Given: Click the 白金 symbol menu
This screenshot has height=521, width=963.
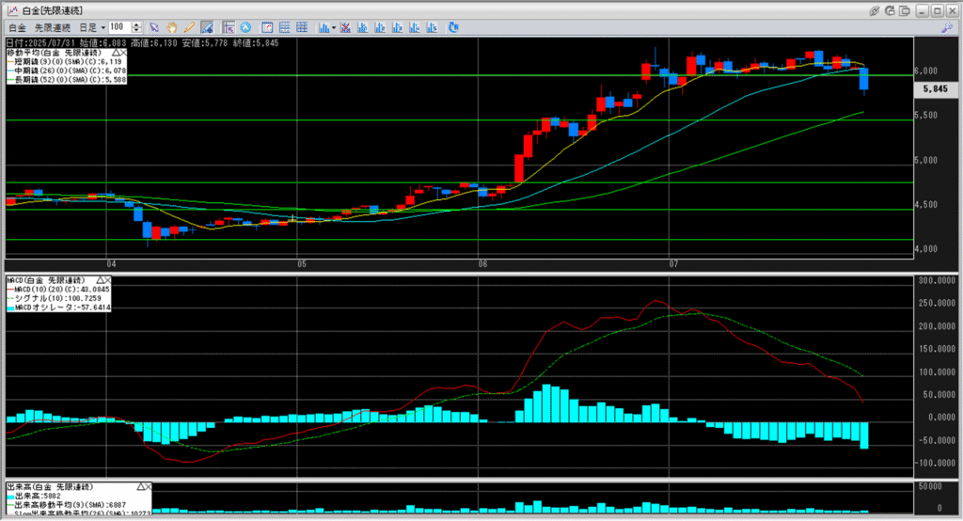Looking at the screenshot, I should pyautogui.click(x=17, y=27).
